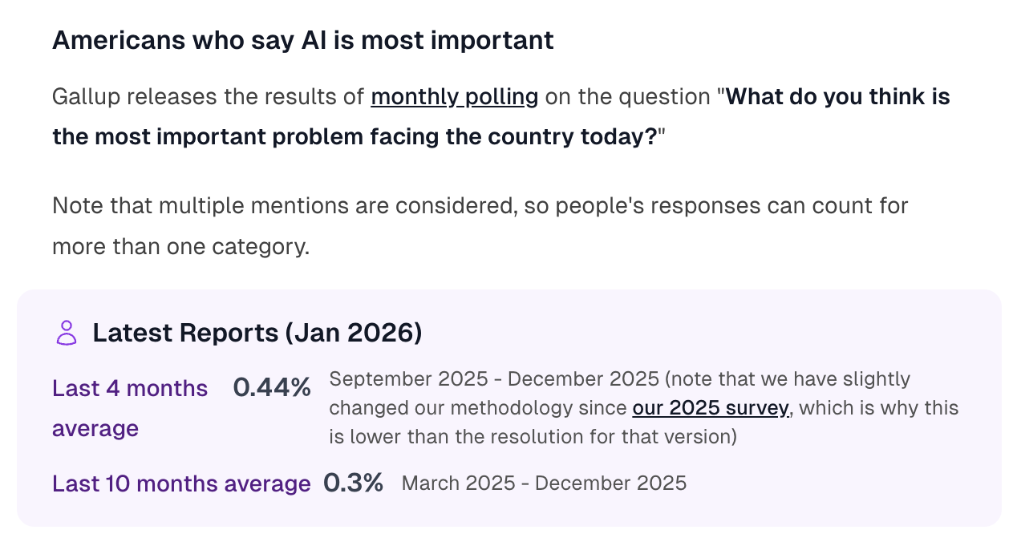This screenshot has width=1017, height=542.
Task: Follow the "our 2025 survey" link
Action: click(x=711, y=408)
